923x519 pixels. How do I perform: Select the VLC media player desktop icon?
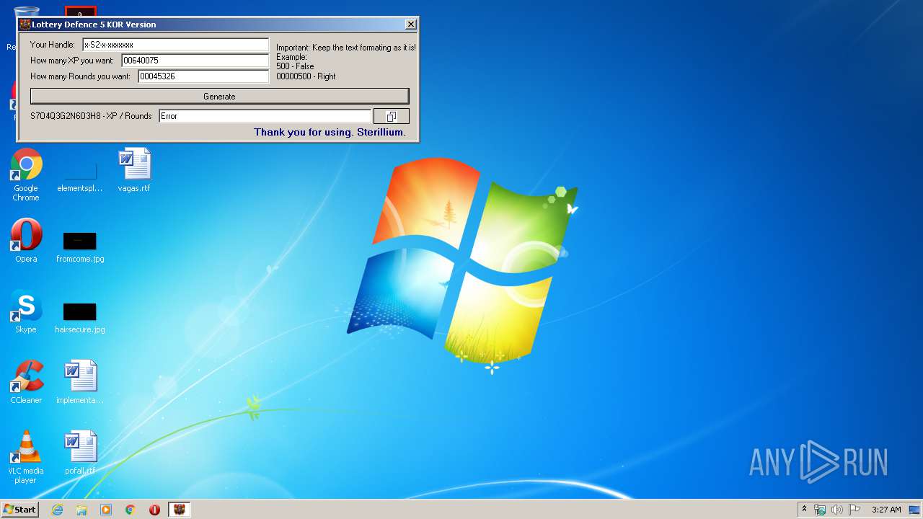[26, 457]
